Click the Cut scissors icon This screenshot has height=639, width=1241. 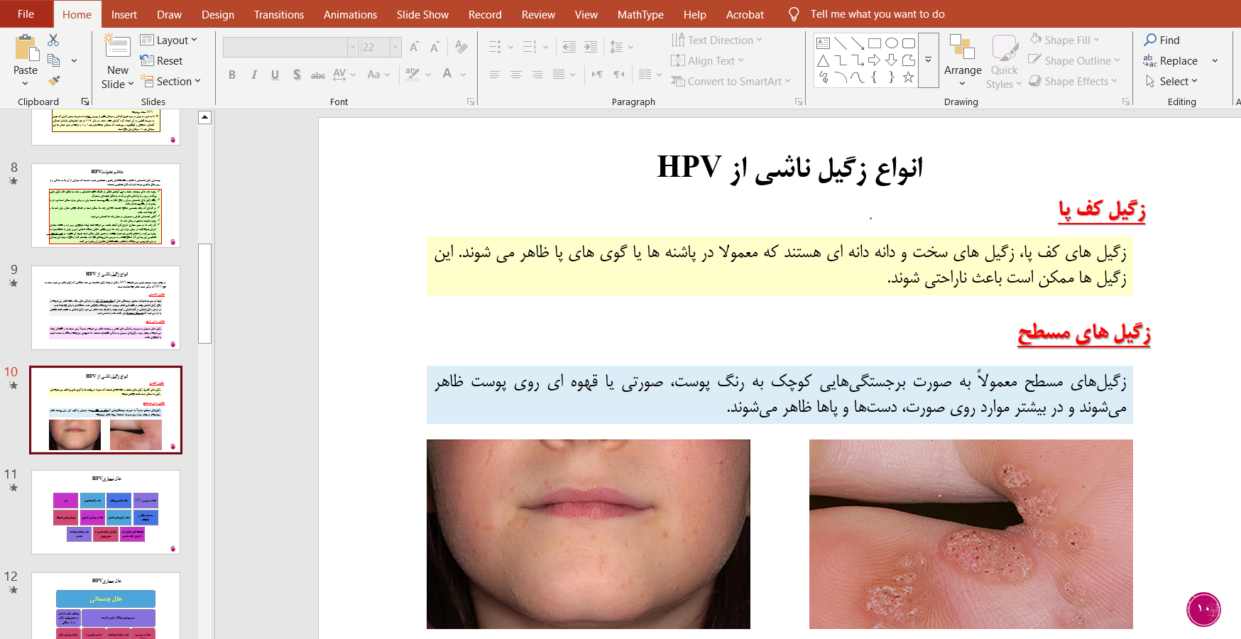53,40
